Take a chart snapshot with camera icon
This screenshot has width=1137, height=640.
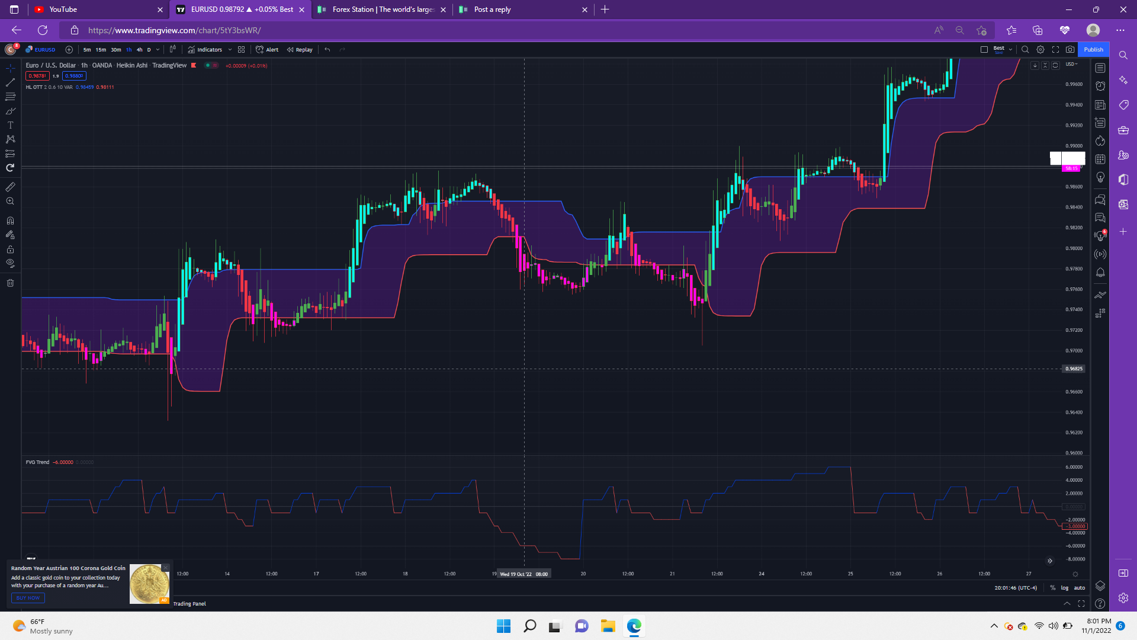[x=1070, y=50]
